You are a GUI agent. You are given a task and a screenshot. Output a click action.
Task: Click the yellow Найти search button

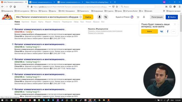click(x=88, y=17)
